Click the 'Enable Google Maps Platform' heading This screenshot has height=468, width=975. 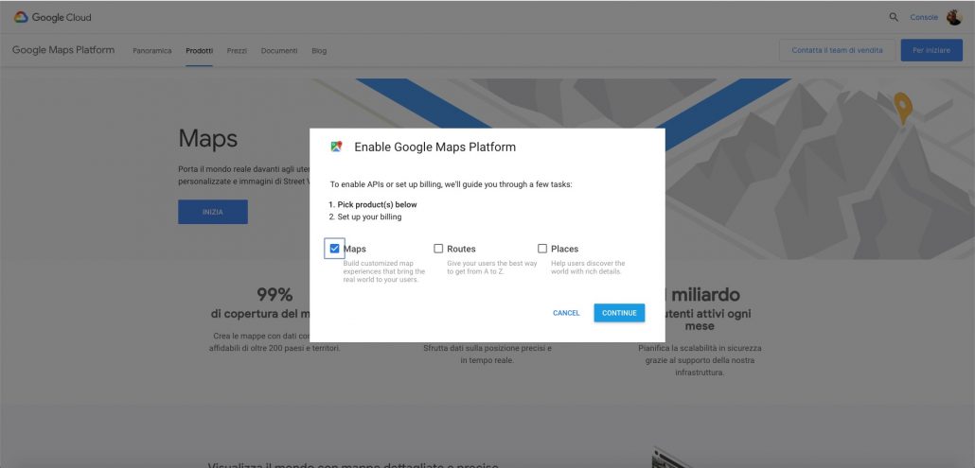click(435, 147)
